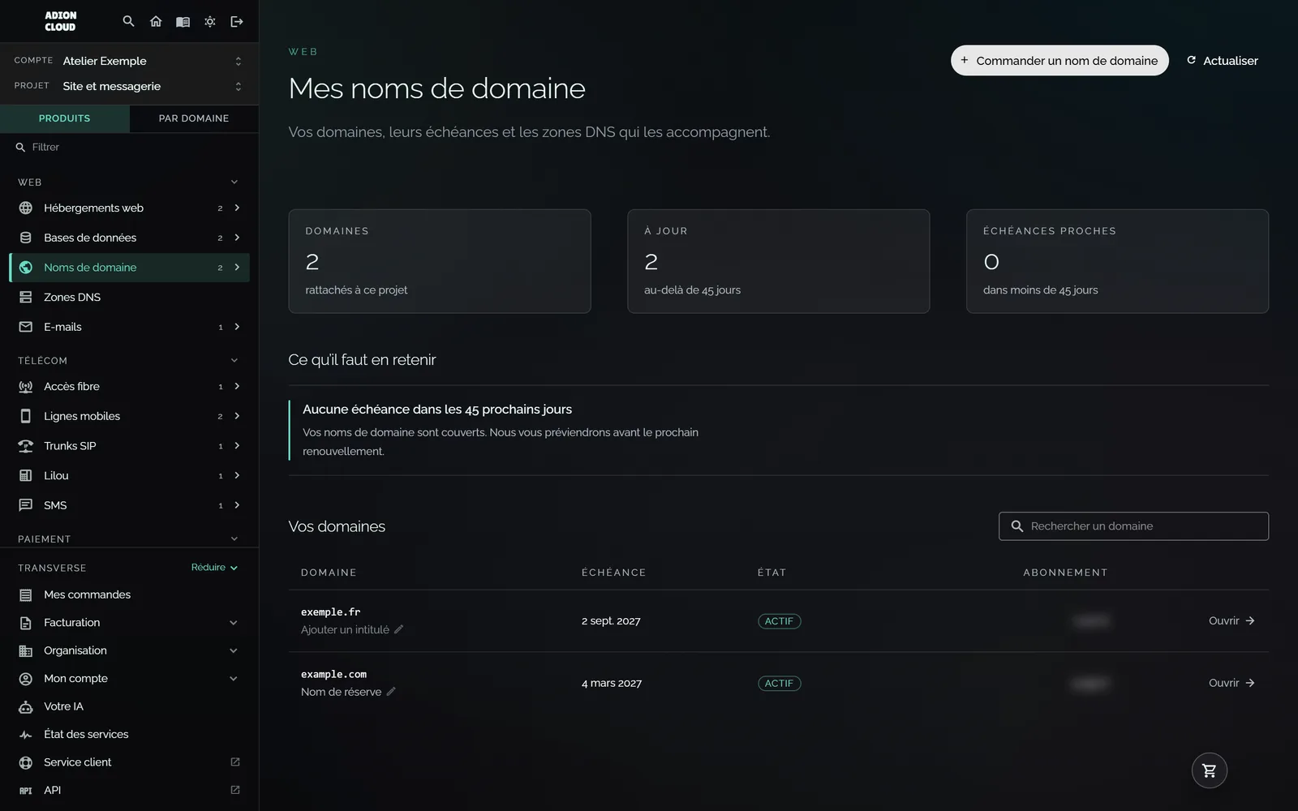
Task: Open Zones DNS in sidebar
Action: tap(130, 298)
